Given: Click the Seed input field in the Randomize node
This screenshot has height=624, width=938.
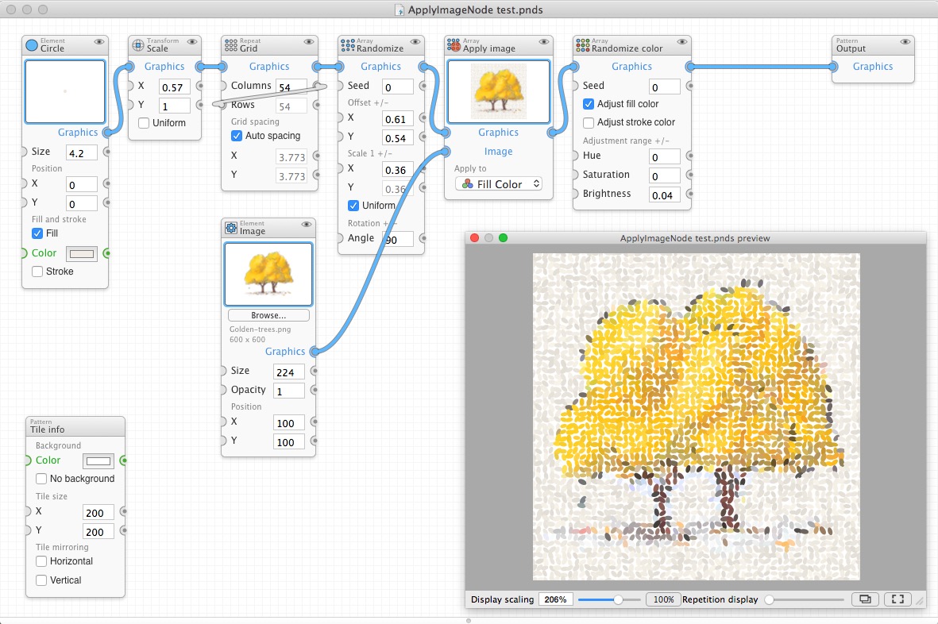Looking at the screenshot, I should tap(396, 86).
